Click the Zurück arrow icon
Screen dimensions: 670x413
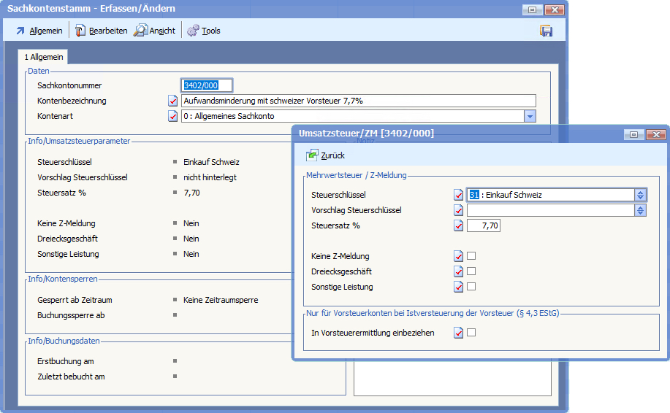point(313,155)
